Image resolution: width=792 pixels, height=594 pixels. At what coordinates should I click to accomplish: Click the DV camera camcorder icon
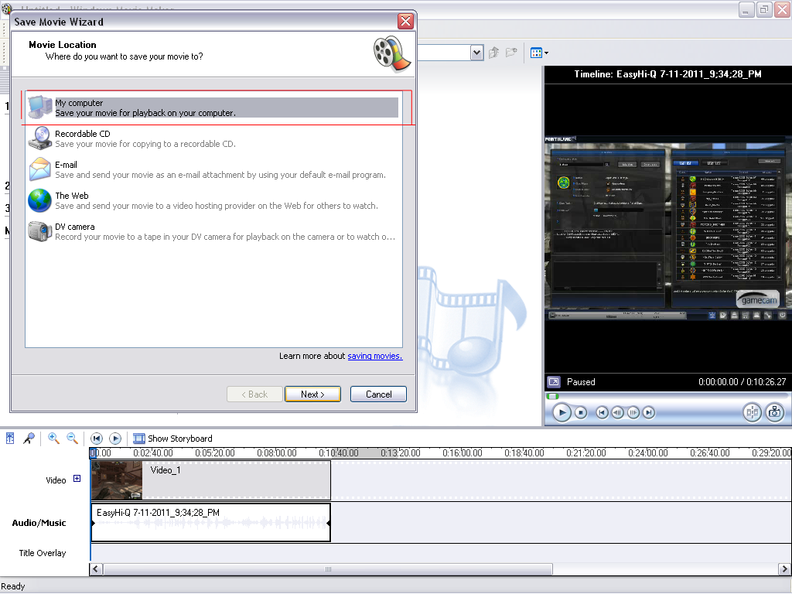[x=40, y=231]
